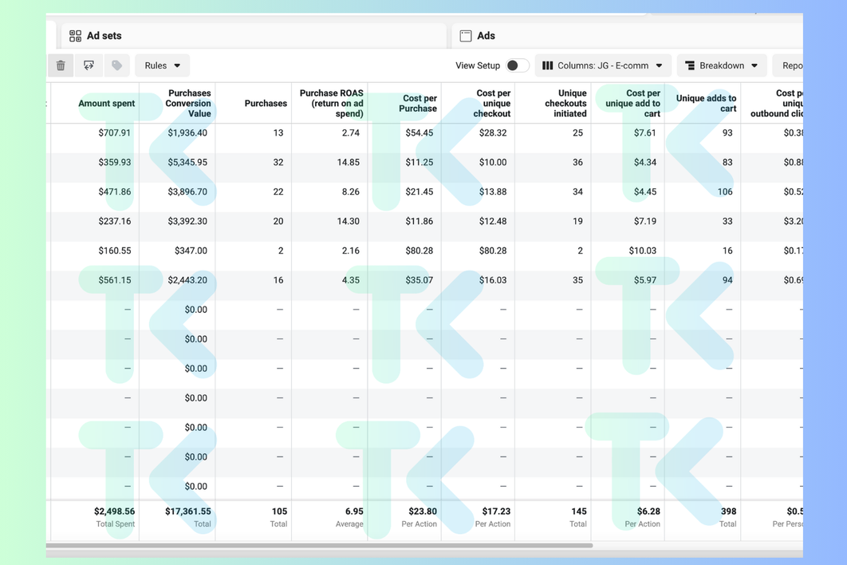847x565 pixels.
Task: Click the horizontal scrollbar below the table
Action: pos(319,546)
